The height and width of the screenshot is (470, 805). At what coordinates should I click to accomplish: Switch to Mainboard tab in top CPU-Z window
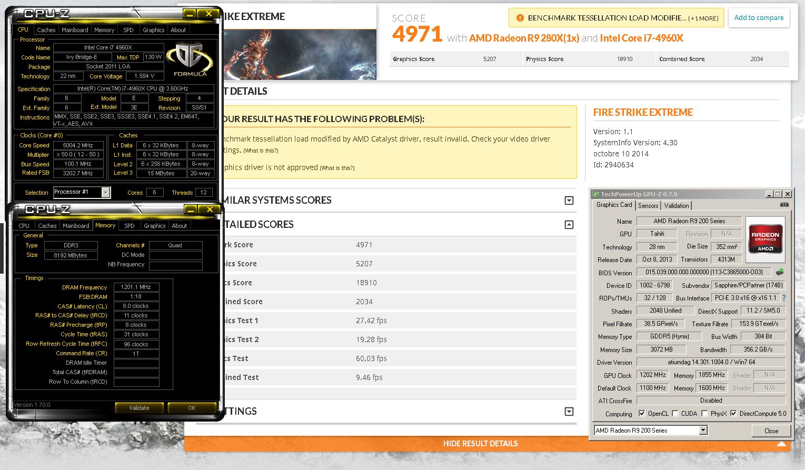pyautogui.click(x=75, y=30)
